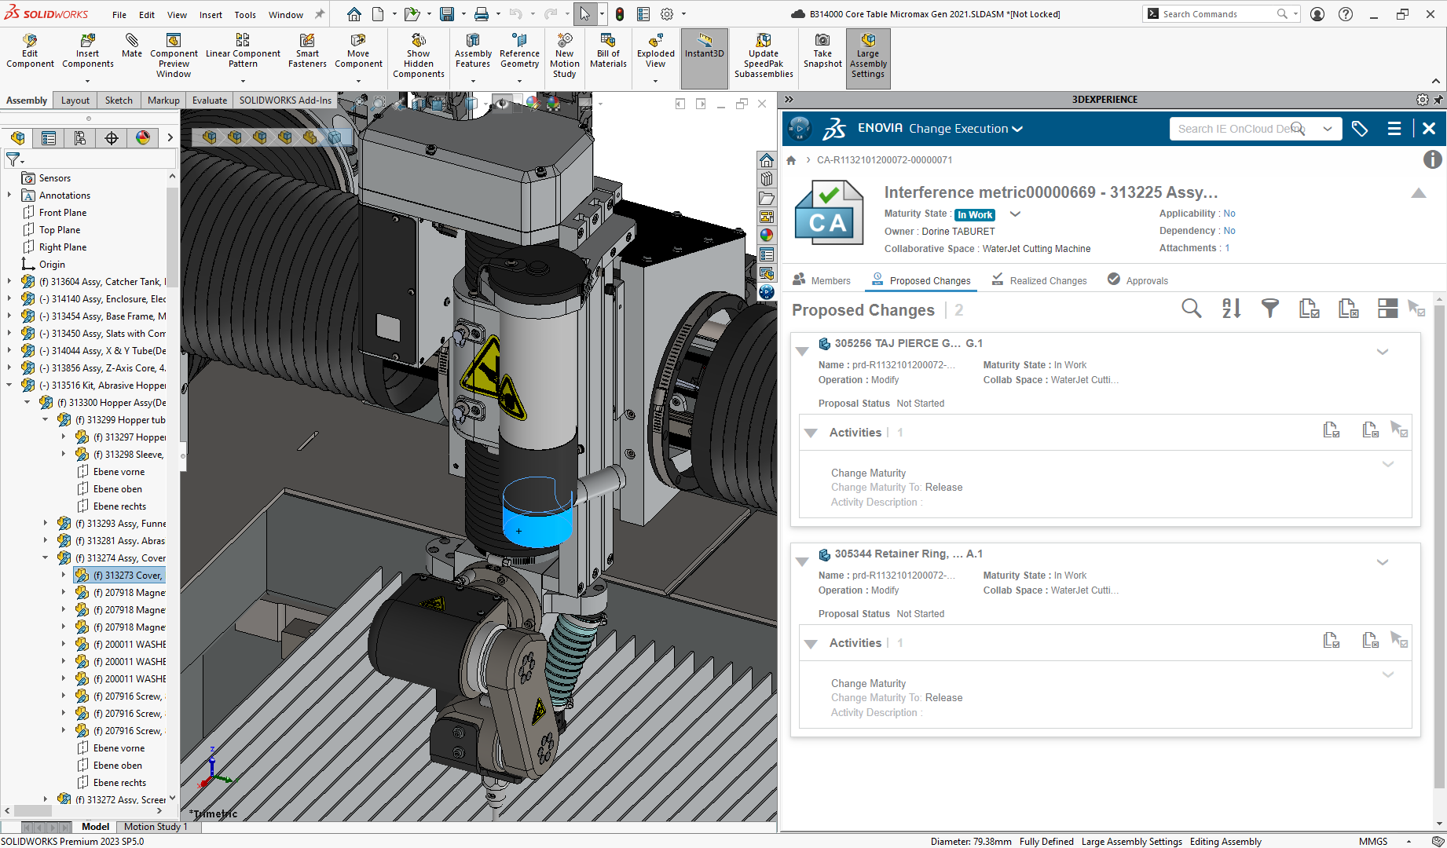Toggle the Proposed Changes view layout

click(x=1387, y=309)
